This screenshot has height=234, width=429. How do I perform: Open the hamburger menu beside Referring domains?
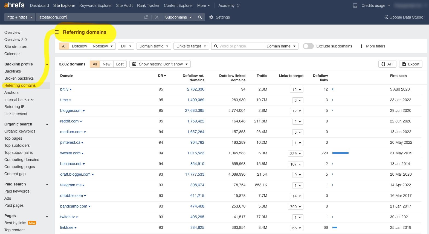pyautogui.click(x=57, y=32)
